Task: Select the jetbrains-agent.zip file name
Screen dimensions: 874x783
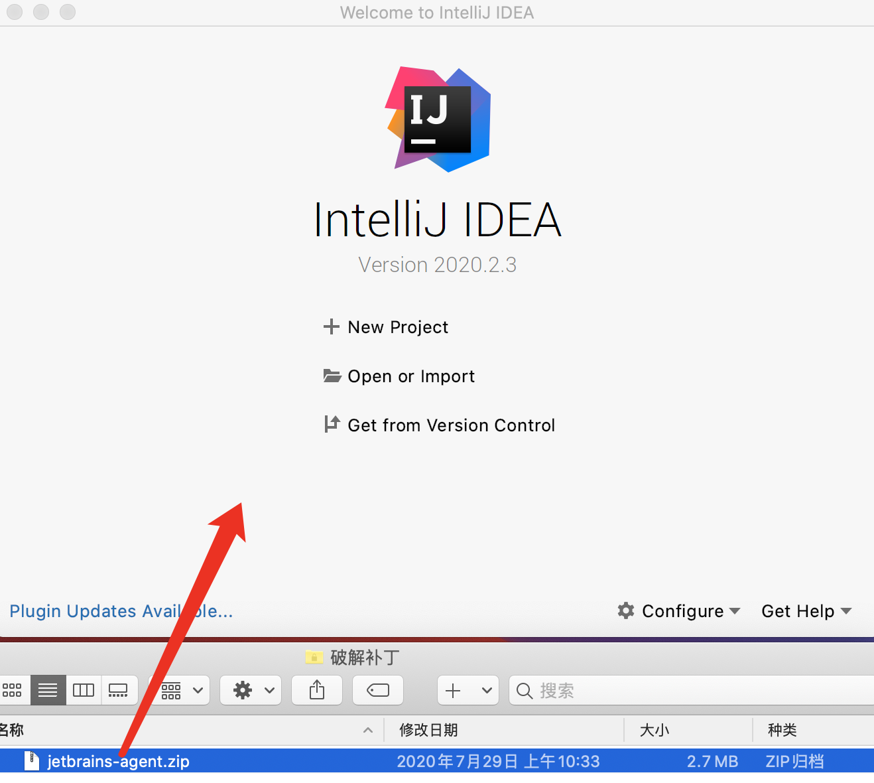Action: (119, 761)
